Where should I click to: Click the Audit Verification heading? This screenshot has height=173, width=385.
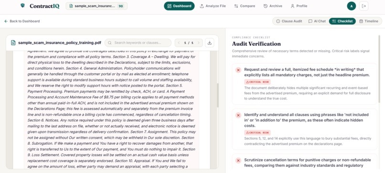[257, 44]
